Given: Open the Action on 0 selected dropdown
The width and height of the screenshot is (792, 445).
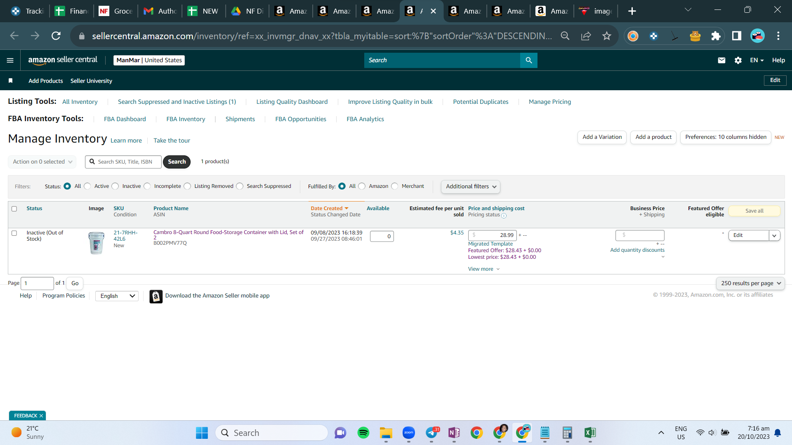Looking at the screenshot, I should pos(42,162).
